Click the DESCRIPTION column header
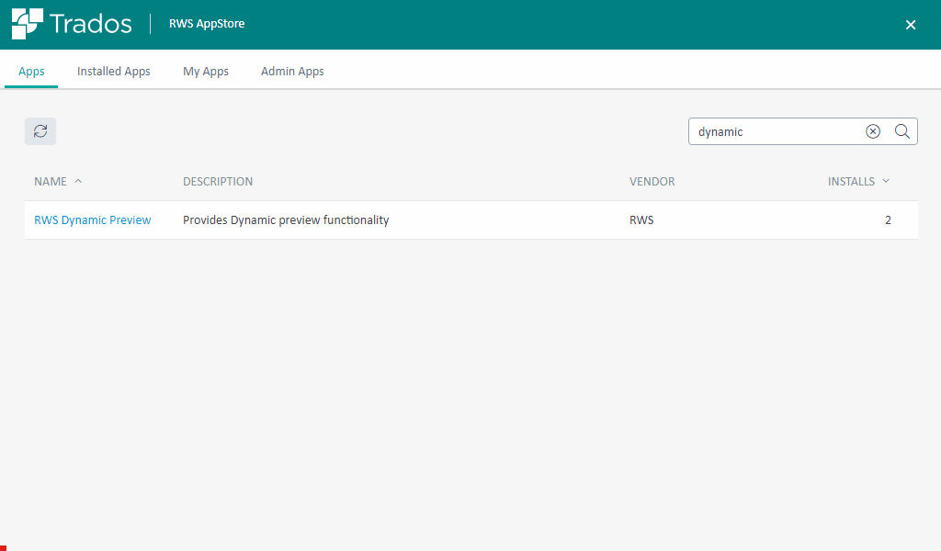The image size is (941, 551). [218, 182]
